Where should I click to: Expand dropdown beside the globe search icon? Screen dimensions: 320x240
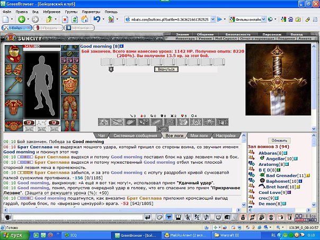(x=275, y=20)
